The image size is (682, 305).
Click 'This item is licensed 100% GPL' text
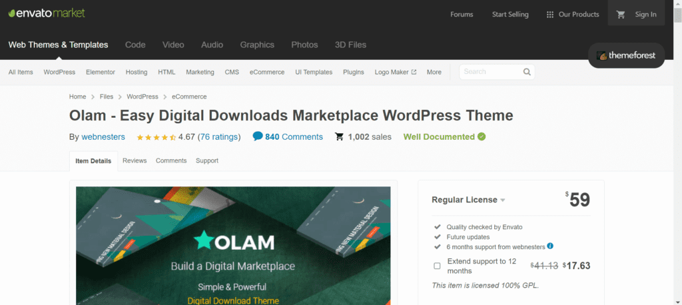point(486,286)
